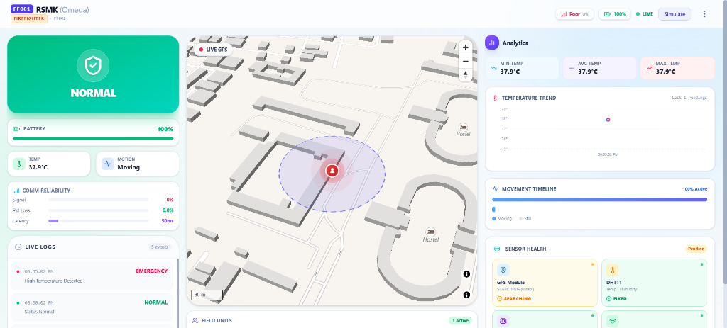This screenshot has height=328, width=727.
Task: Click the shield checkmark icon in NORMAL card
Action: pyautogui.click(x=93, y=66)
